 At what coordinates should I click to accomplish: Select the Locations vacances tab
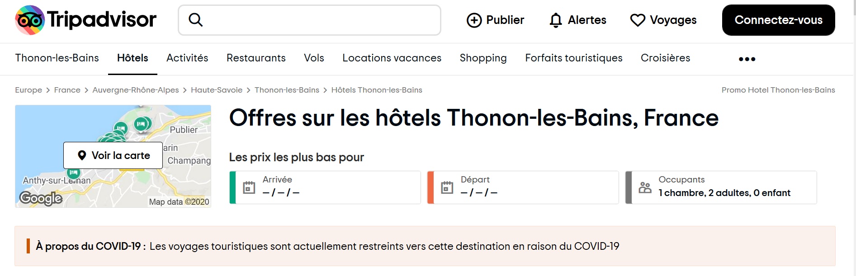click(x=392, y=58)
